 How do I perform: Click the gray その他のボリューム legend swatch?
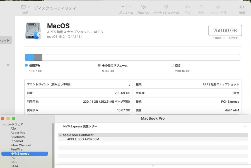point(99,65)
